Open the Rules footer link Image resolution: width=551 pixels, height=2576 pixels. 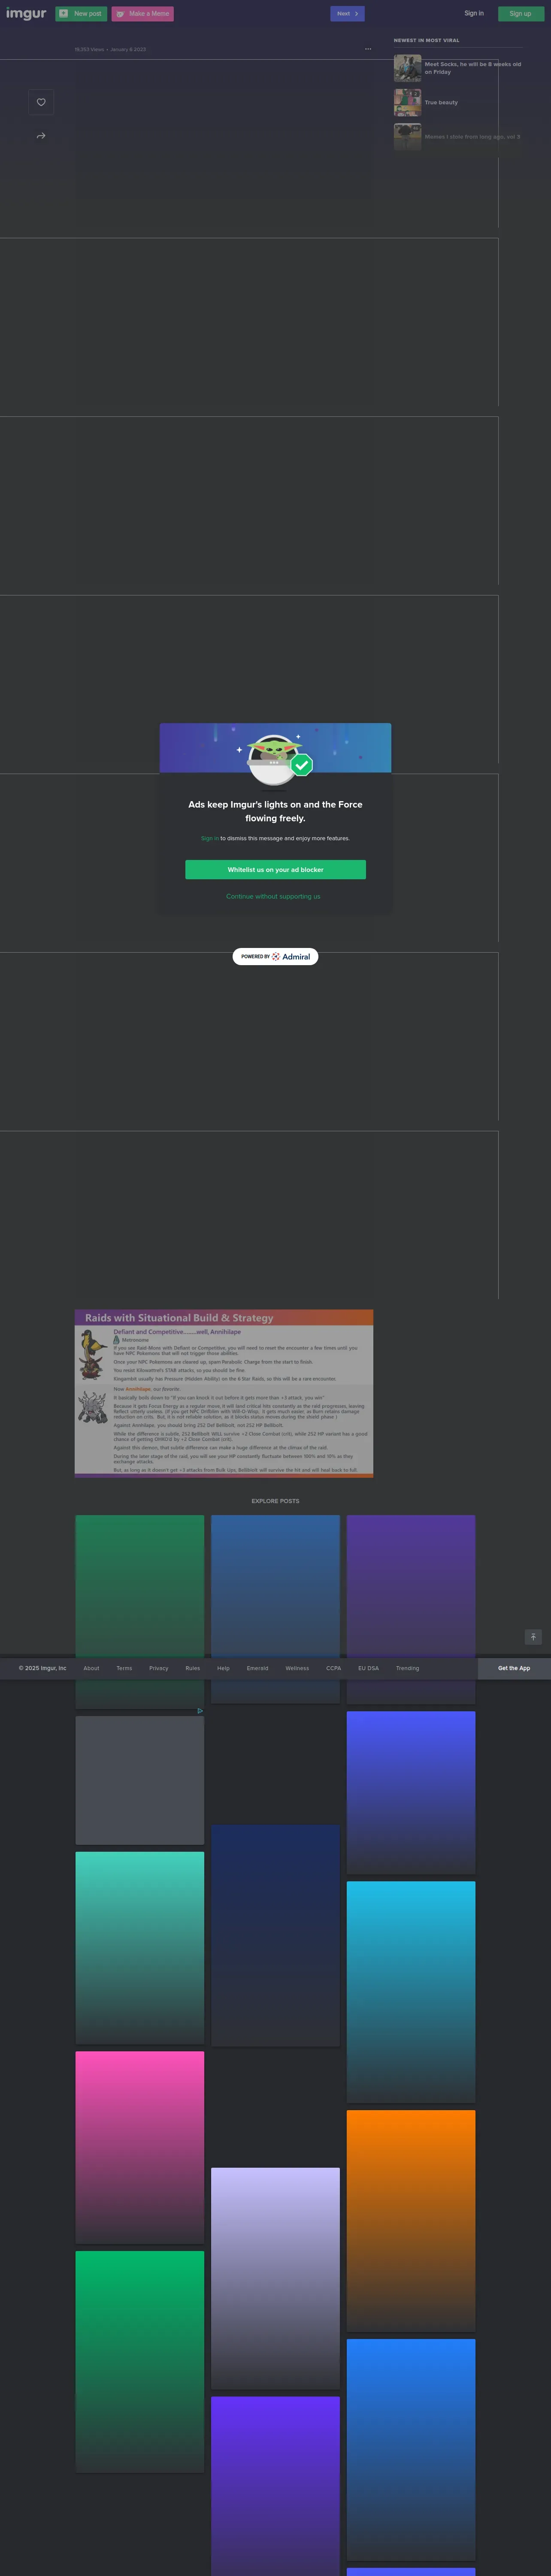(193, 1668)
